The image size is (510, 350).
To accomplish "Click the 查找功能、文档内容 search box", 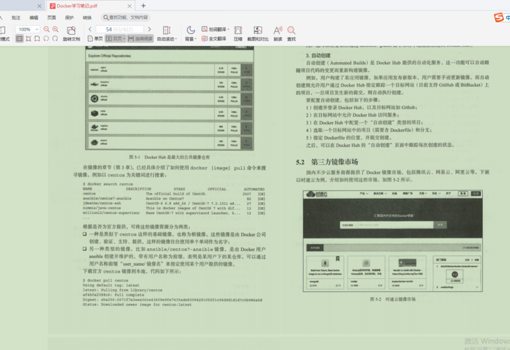I will click(126, 17).
